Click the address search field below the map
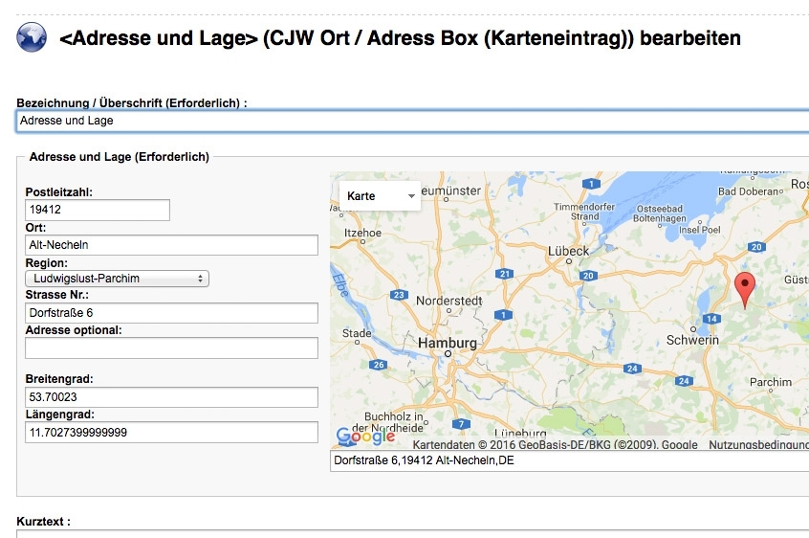Screen dimensions: 809x538 click(x=569, y=460)
